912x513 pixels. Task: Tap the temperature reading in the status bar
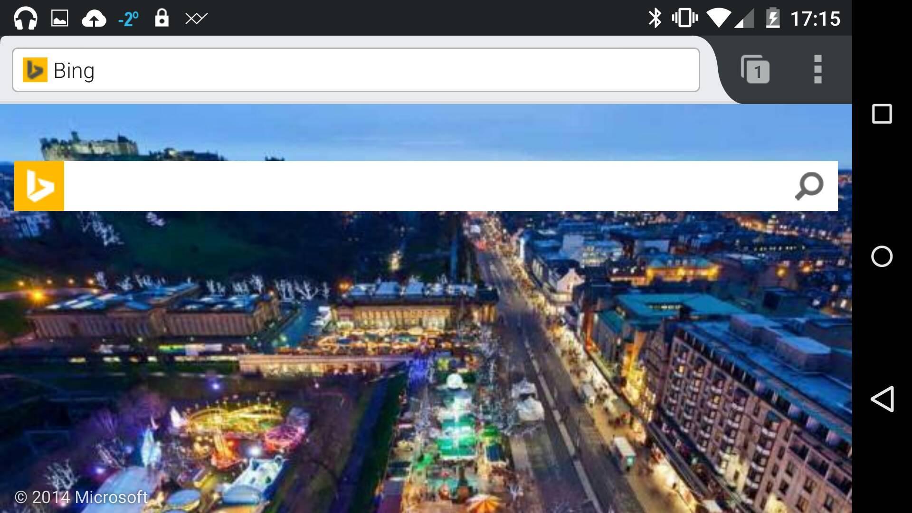tap(127, 18)
